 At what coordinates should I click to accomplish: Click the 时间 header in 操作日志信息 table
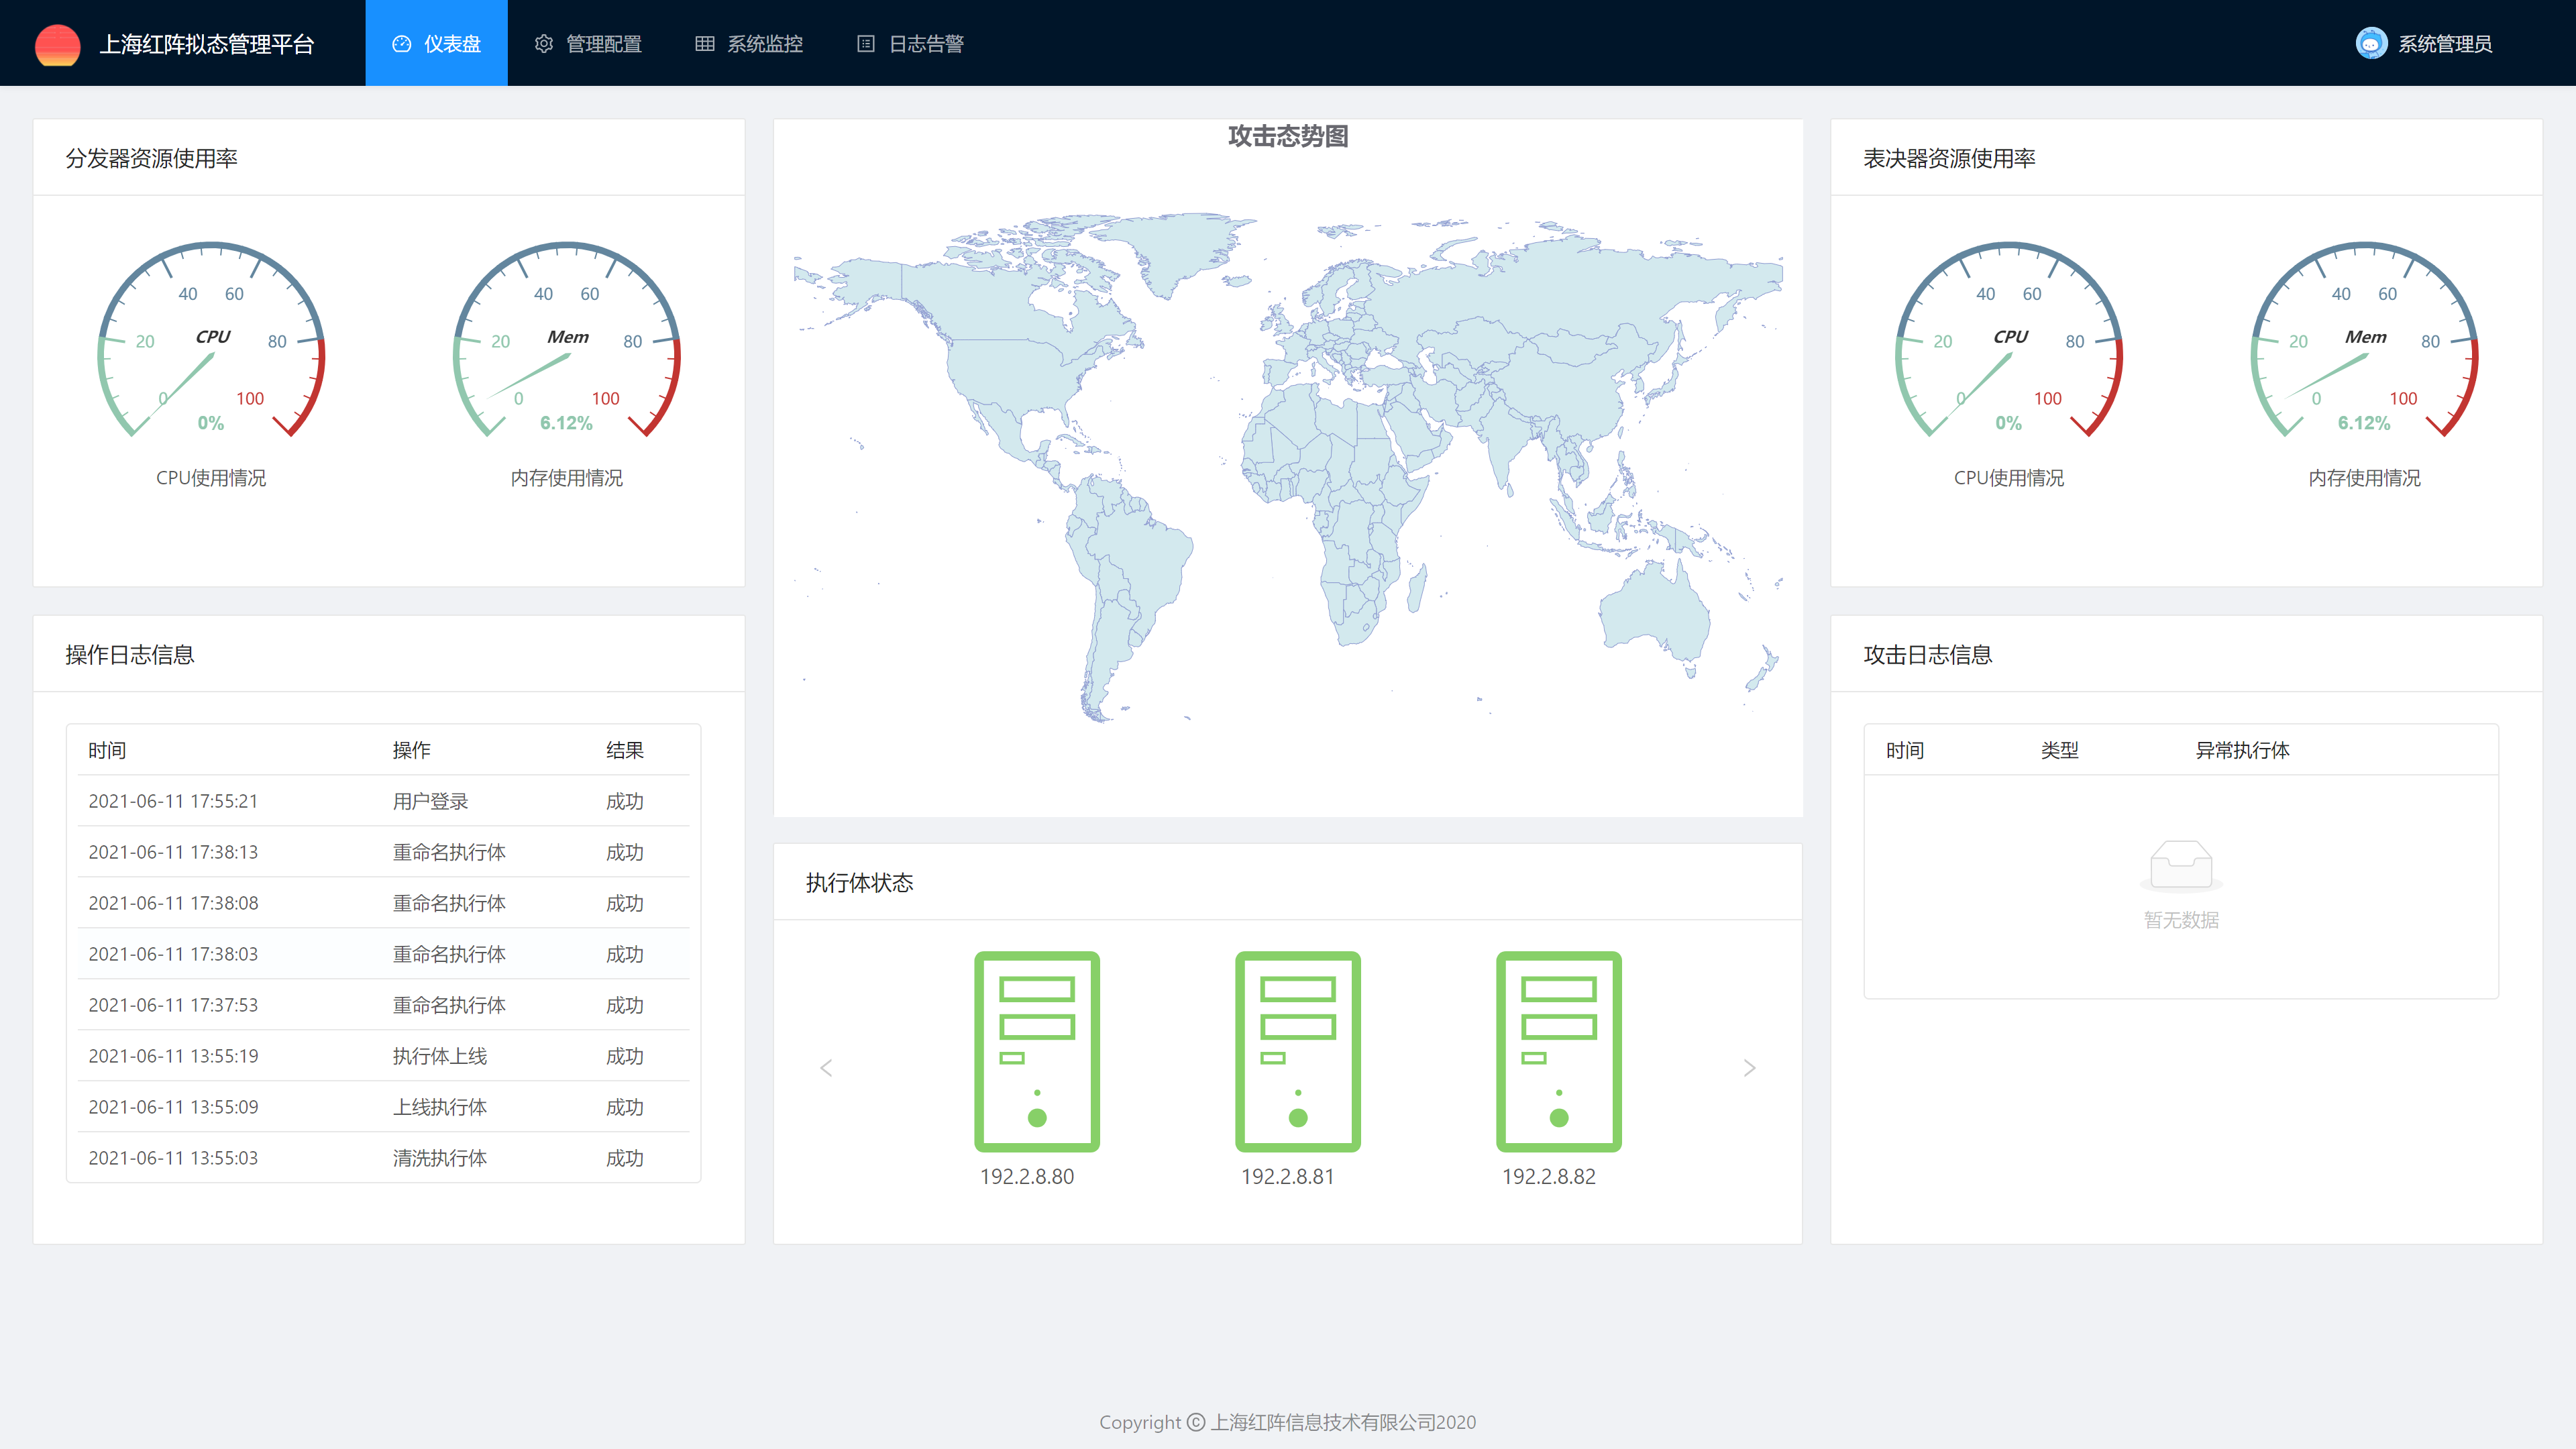coord(107,750)
